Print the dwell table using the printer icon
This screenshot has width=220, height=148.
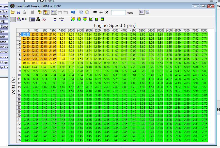[x=24, y=12]
